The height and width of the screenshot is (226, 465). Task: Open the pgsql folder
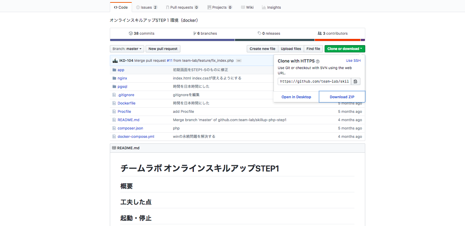pos(122,86)
